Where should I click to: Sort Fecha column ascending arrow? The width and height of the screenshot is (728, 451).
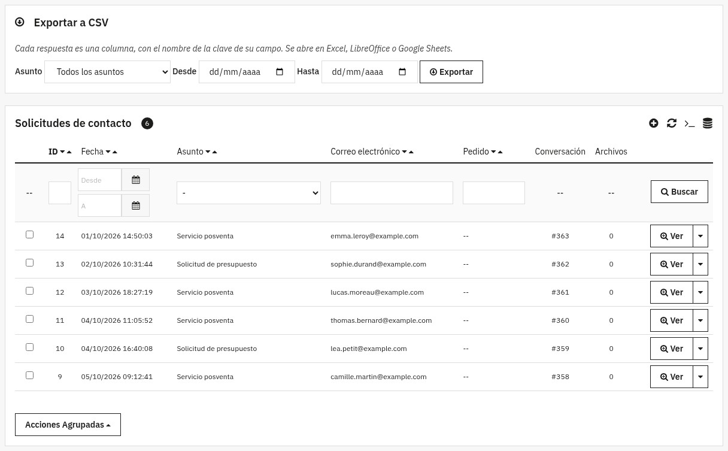[115, 152]
